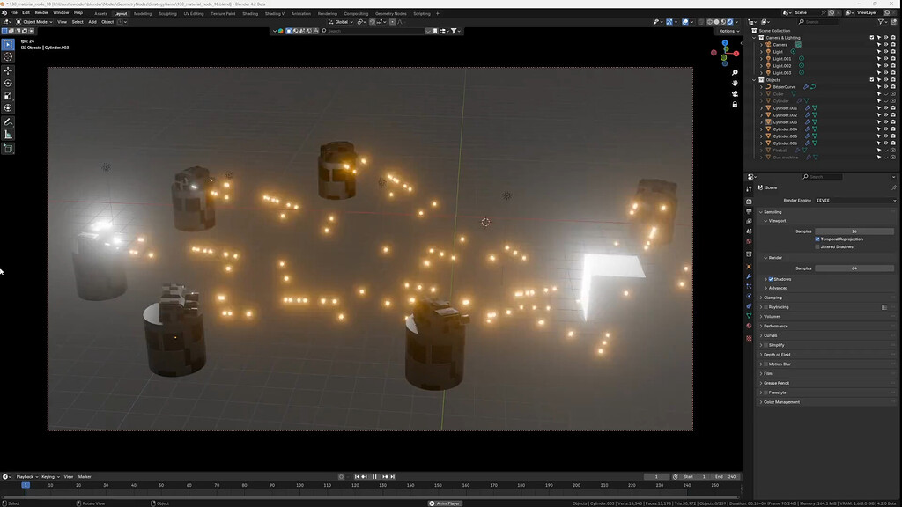Hide Cylinder.001 in the outliner
This screenshot has height=507, width=902.
point(886,109)
